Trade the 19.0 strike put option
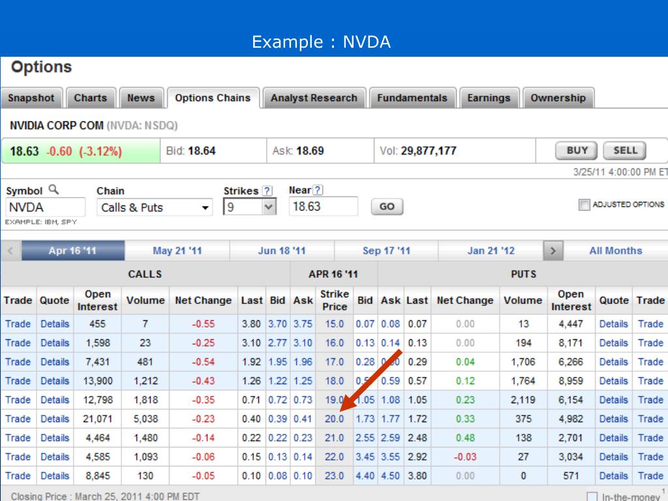This screenshot has width=668, height=501. click(x=650, y=400)
